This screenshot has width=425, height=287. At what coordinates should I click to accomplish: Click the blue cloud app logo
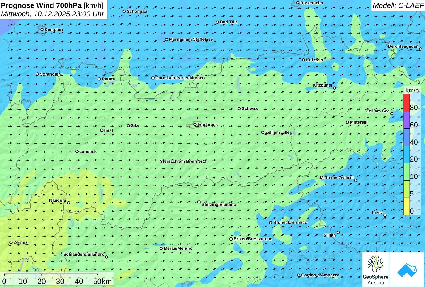(407, 269)
